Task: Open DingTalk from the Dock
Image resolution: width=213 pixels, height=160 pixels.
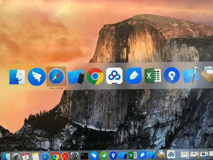Action: coord(94,156)
